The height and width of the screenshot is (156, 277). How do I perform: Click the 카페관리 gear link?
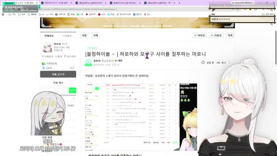point(48,56)
